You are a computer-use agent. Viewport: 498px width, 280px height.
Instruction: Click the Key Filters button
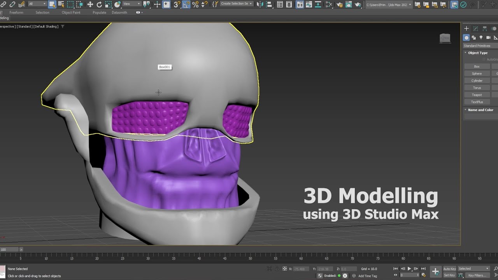477,275
